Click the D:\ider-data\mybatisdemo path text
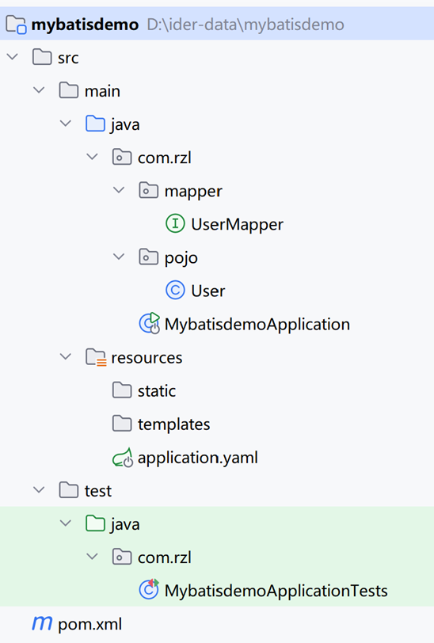The height and width of the screenshot is (643, 434). pos(246,25)
